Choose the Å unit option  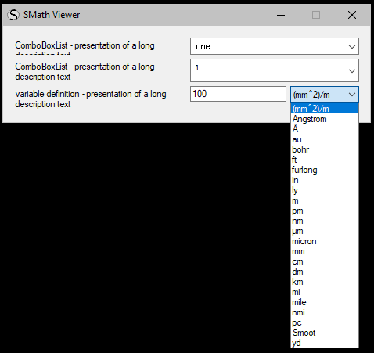click(x=325, y=129)
